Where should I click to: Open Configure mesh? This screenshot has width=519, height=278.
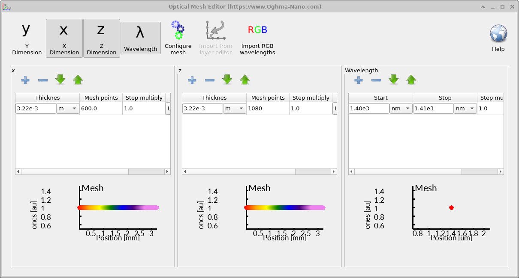coord(178,38)
